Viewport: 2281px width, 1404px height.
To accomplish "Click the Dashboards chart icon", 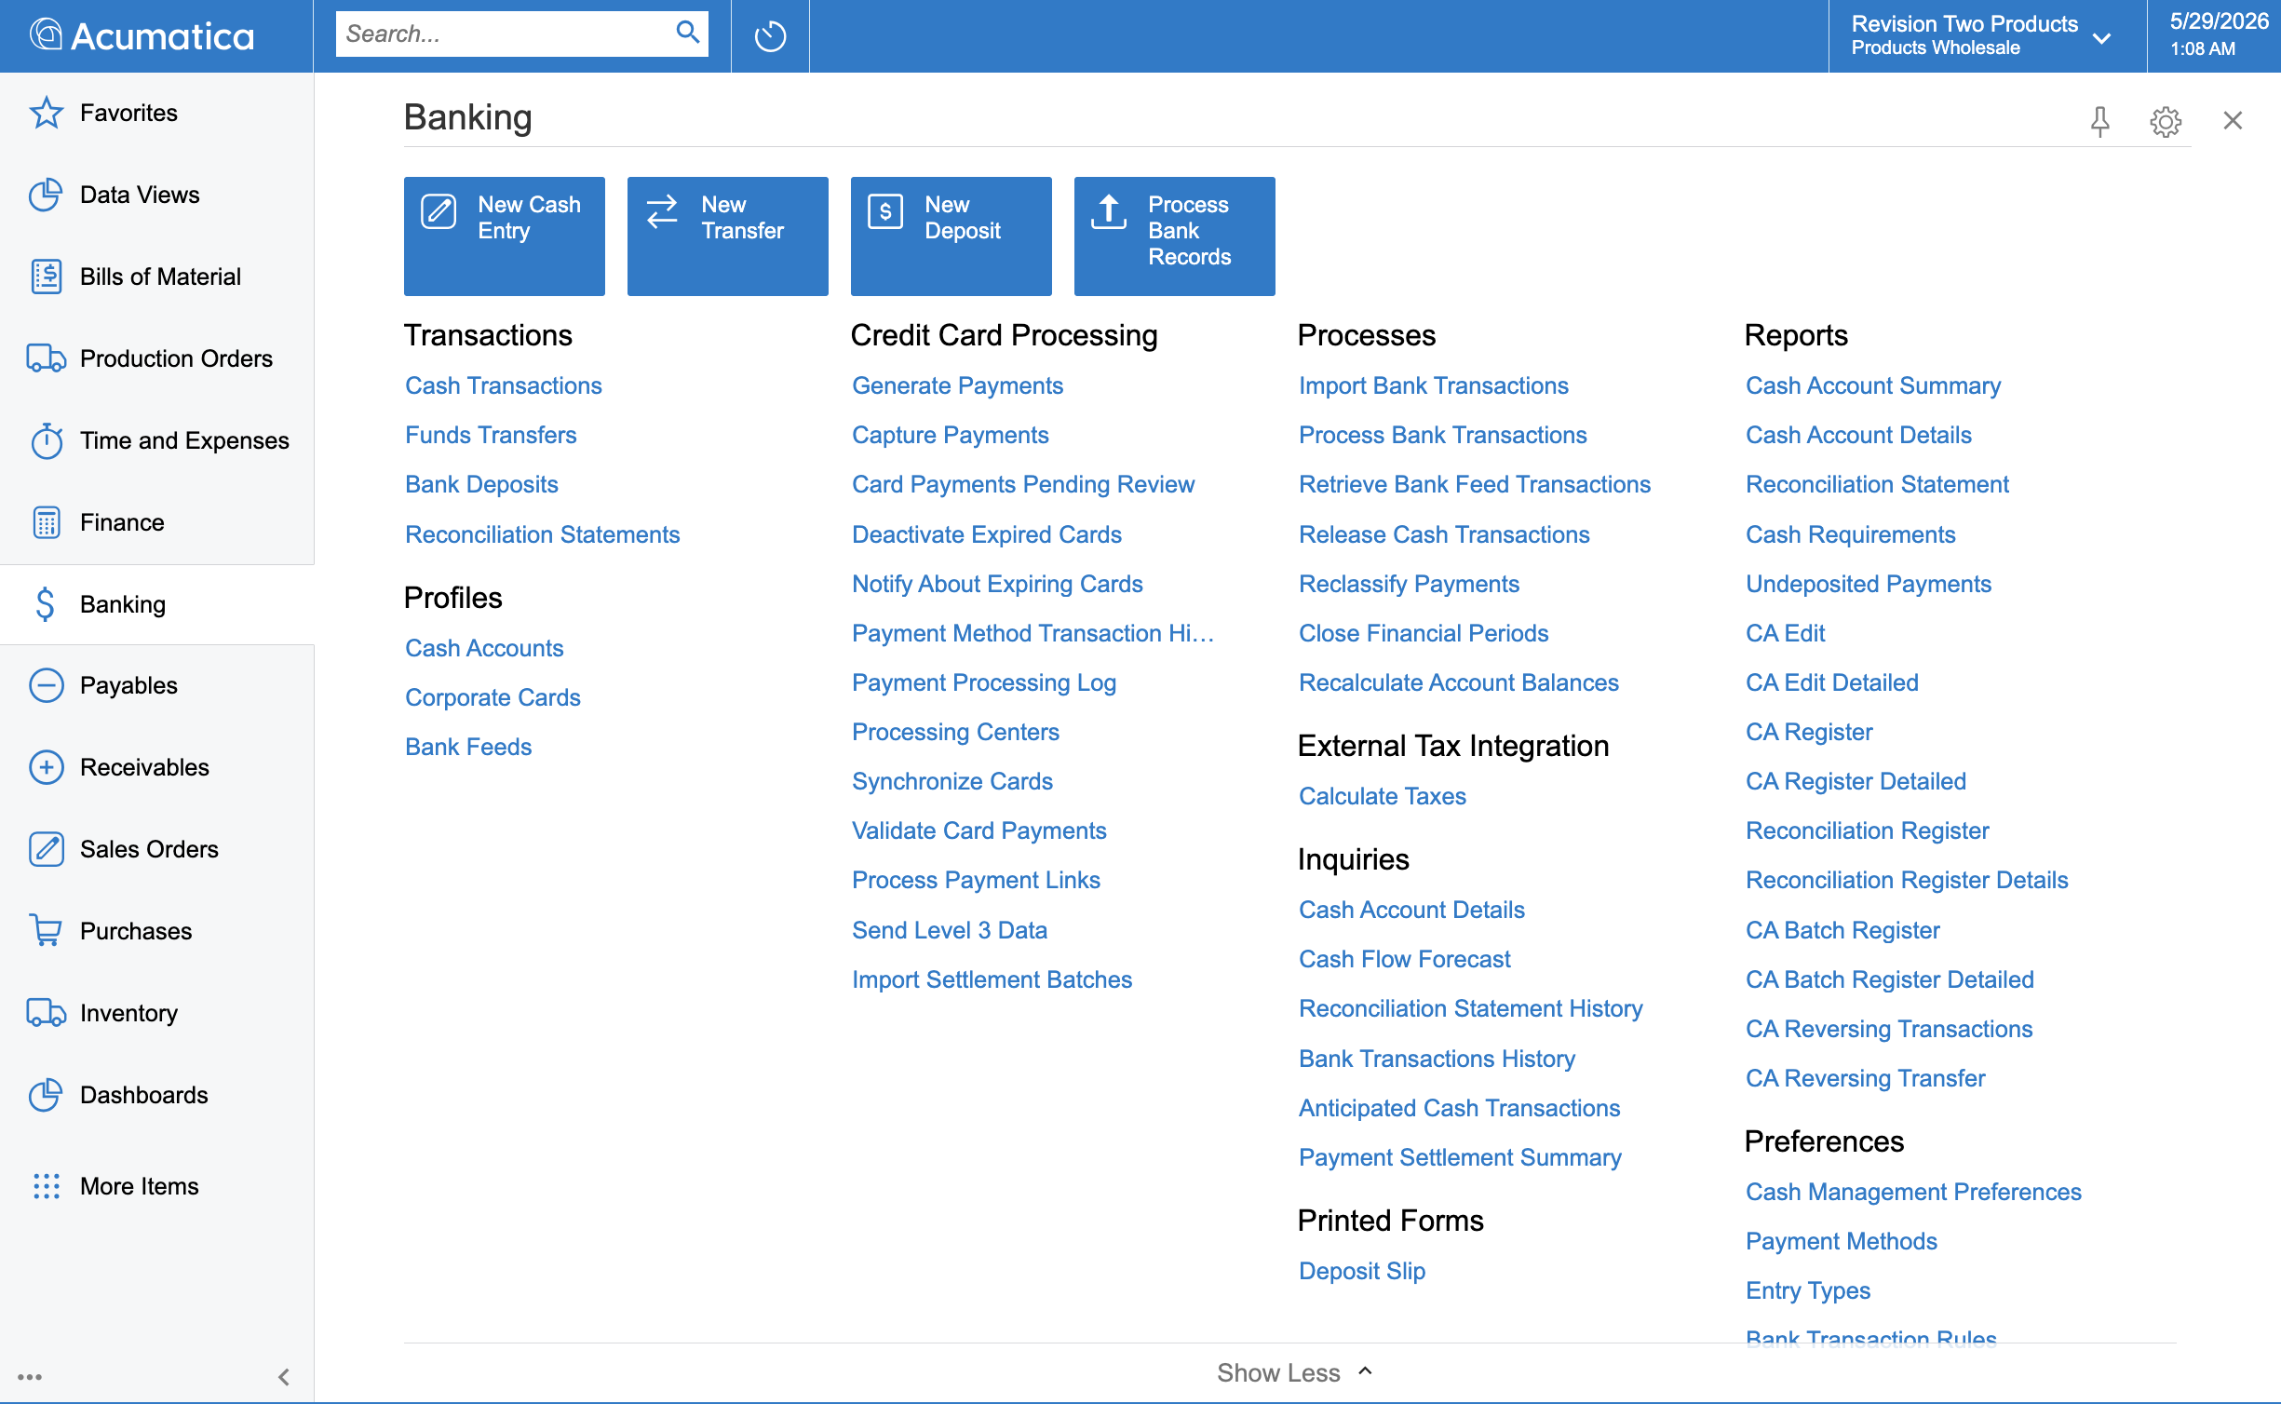I will pos(46,1095).
